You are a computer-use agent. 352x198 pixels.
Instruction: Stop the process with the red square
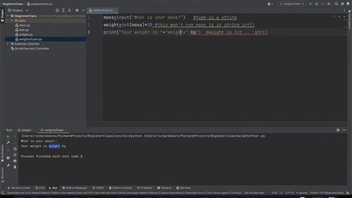329,4
